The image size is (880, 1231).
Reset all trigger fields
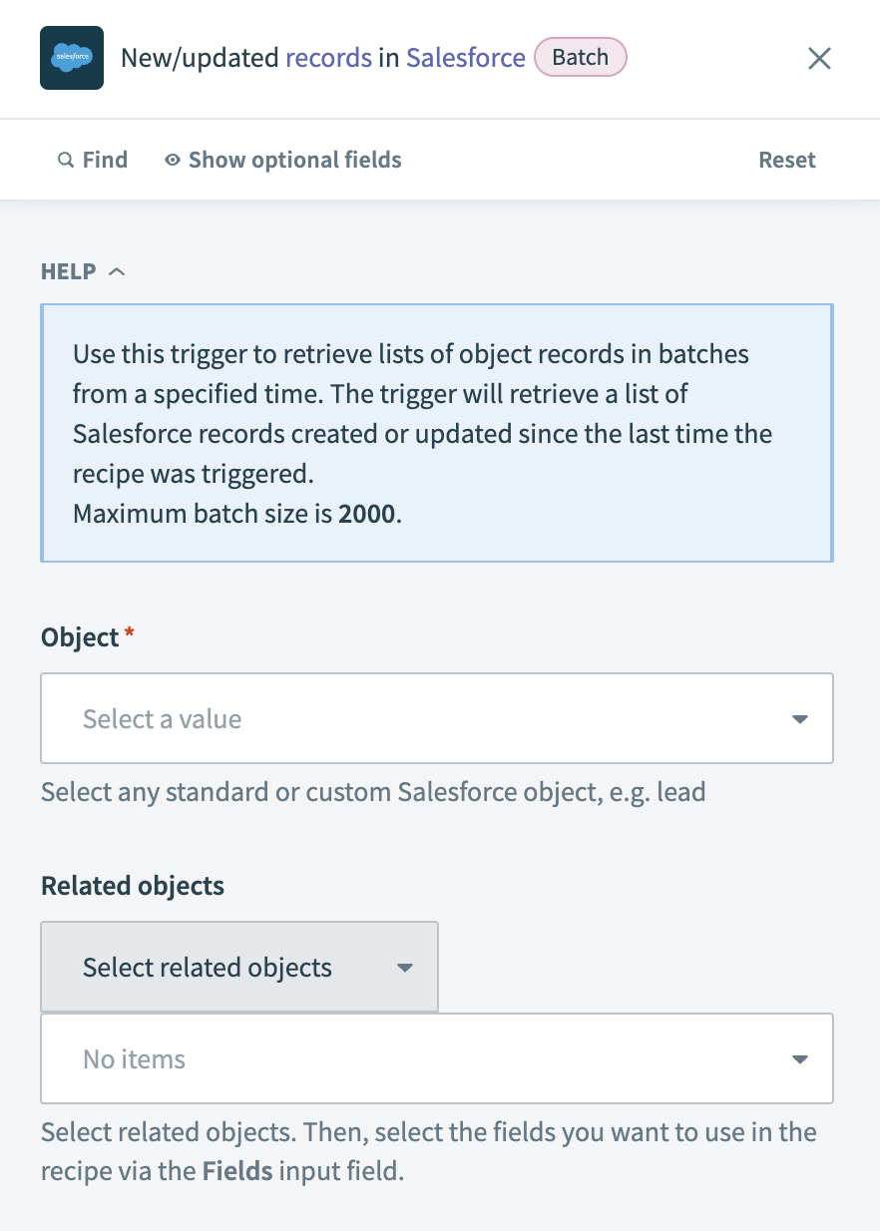point(787,160)
